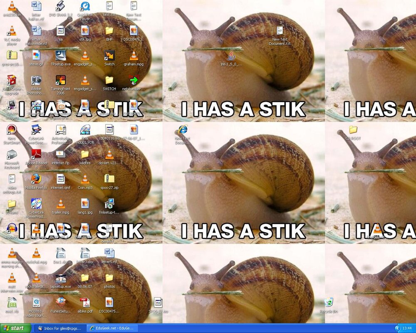Select the video settings.txt file
416x333 pixels.
pos(12,179)
